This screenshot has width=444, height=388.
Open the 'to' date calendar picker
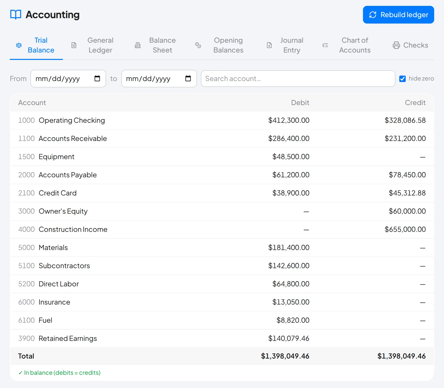pos(188,79)
